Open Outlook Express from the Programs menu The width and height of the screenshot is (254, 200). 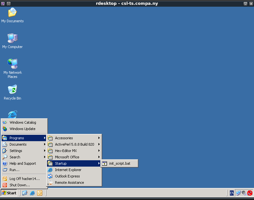tap(67, 176)
